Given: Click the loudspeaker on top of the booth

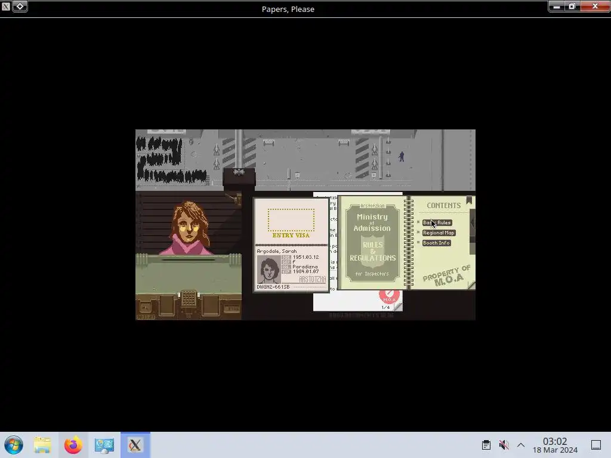Looking at the screenshot, I should click(x=239, y=172).
